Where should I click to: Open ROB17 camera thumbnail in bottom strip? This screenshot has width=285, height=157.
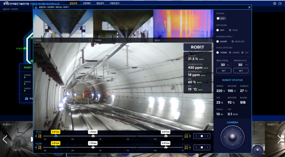tap(275, 139)
